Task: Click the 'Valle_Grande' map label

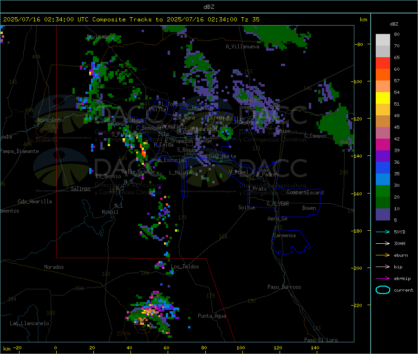Action: [x=138, y=172]
